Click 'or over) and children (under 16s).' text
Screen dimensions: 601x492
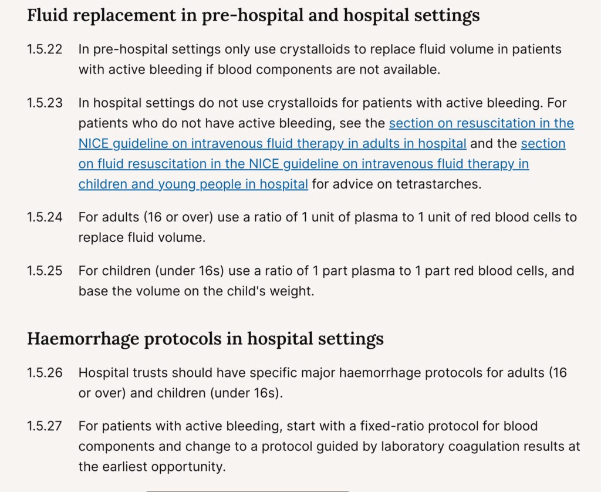pos(181,393)
